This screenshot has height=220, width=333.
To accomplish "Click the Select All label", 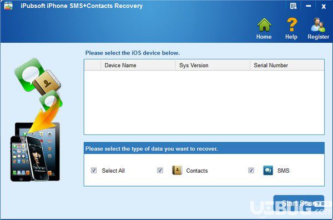I will [x=113, y=171].
